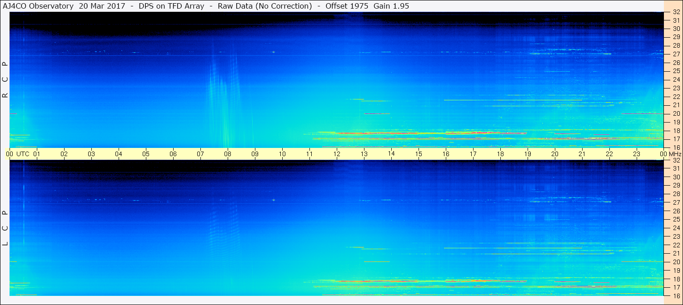Select the 22 hour marker on time axis
Image resolution: width=683 pixels, height=305 pixels.
click(609, 154)
